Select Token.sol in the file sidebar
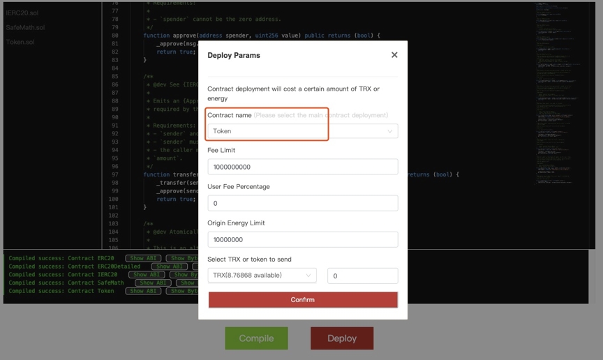The image size is (603, 360). [x=20, y=42]
